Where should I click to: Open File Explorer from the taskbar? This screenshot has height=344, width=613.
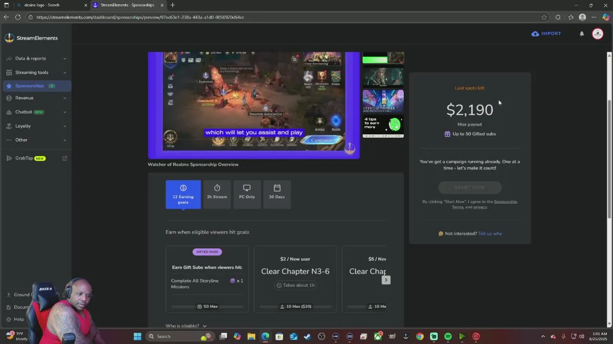(x=251, y=336)
